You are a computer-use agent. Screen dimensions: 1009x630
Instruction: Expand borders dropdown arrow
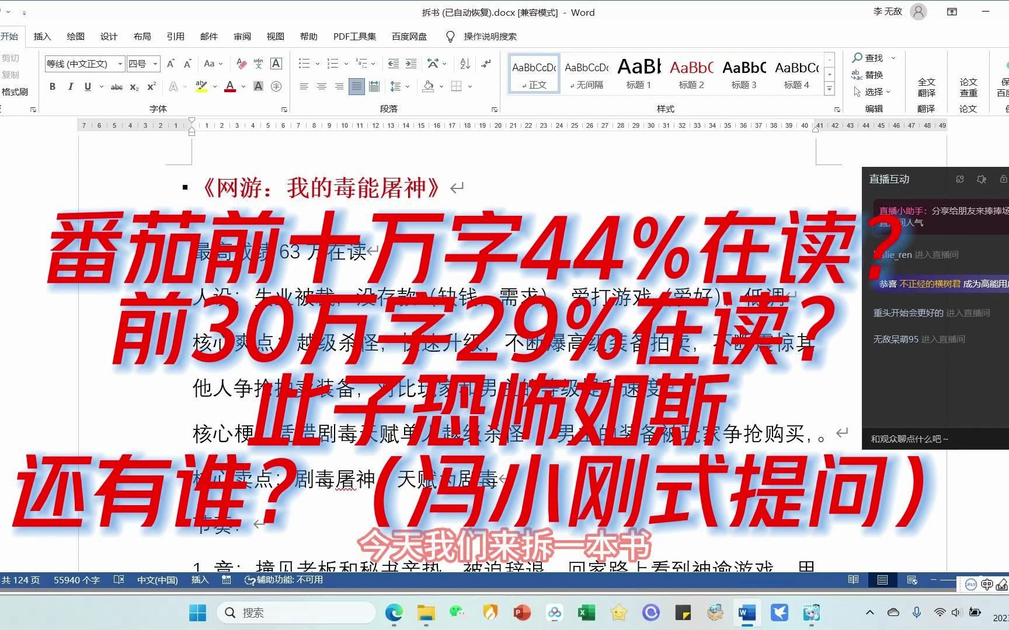[469, 86]
